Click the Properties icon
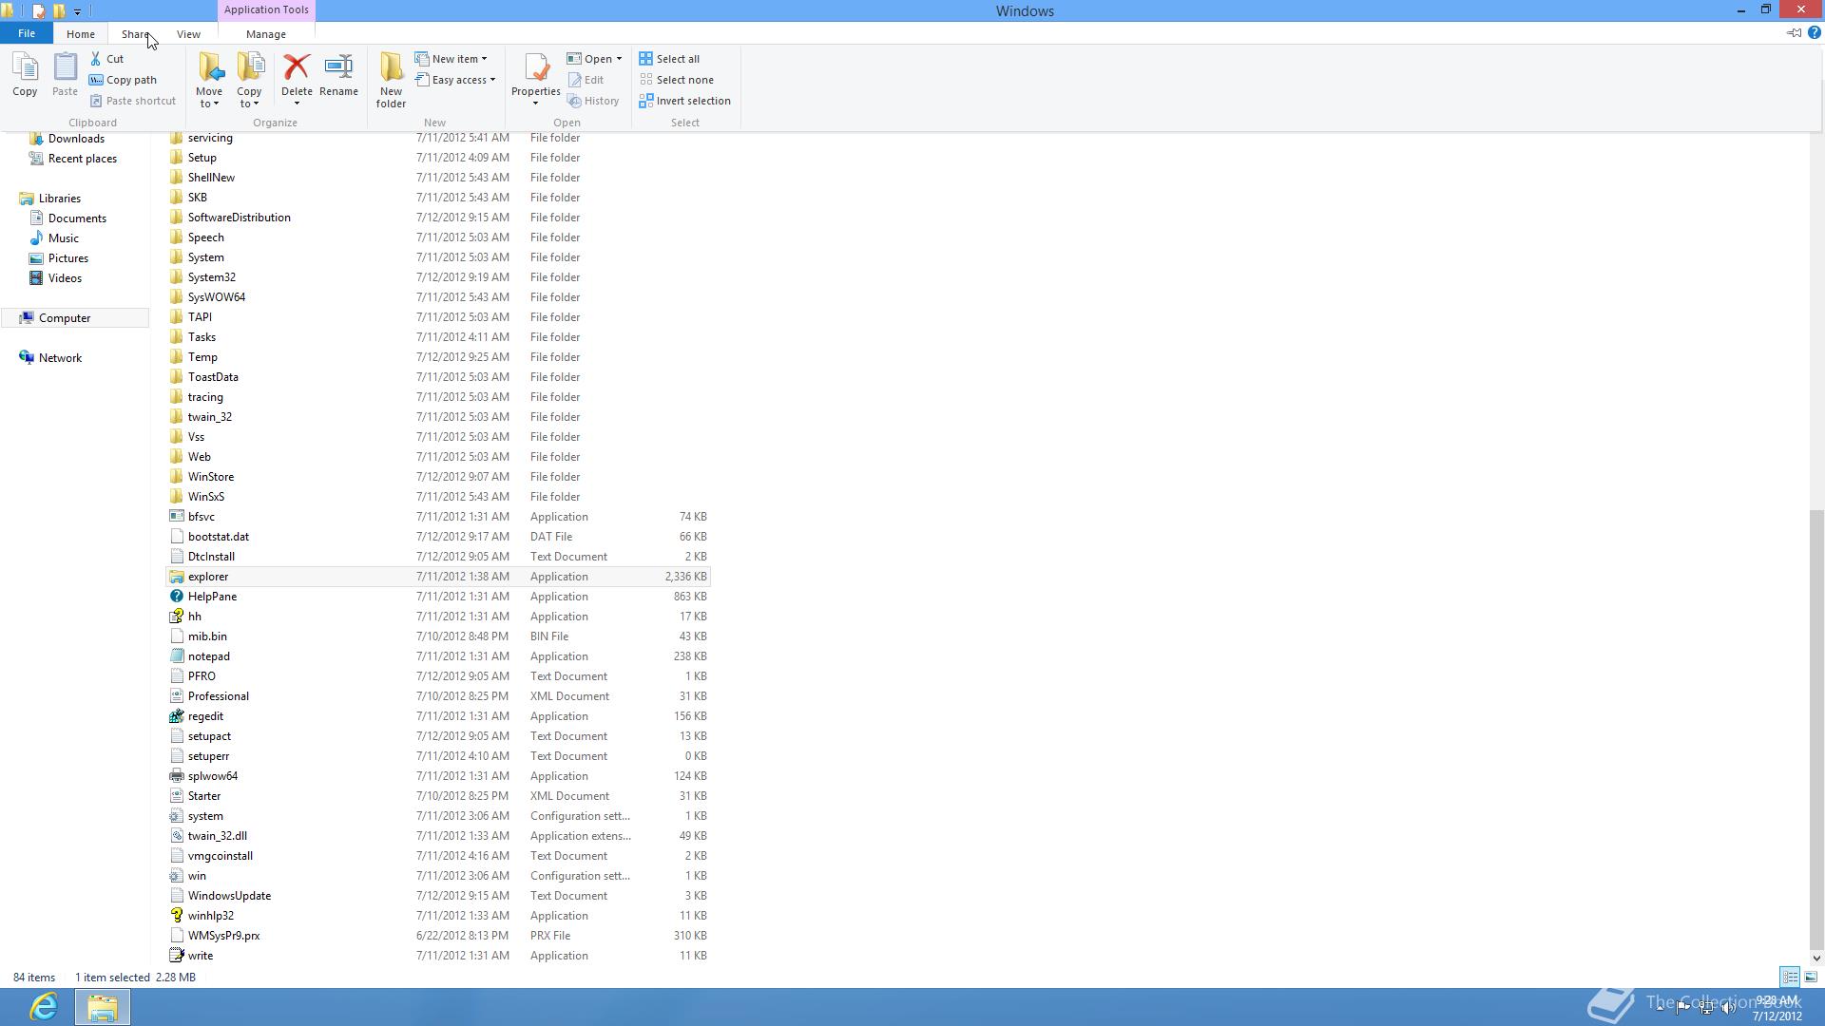Screen dimensions: 1825x1026 click(x=536, y=67)
